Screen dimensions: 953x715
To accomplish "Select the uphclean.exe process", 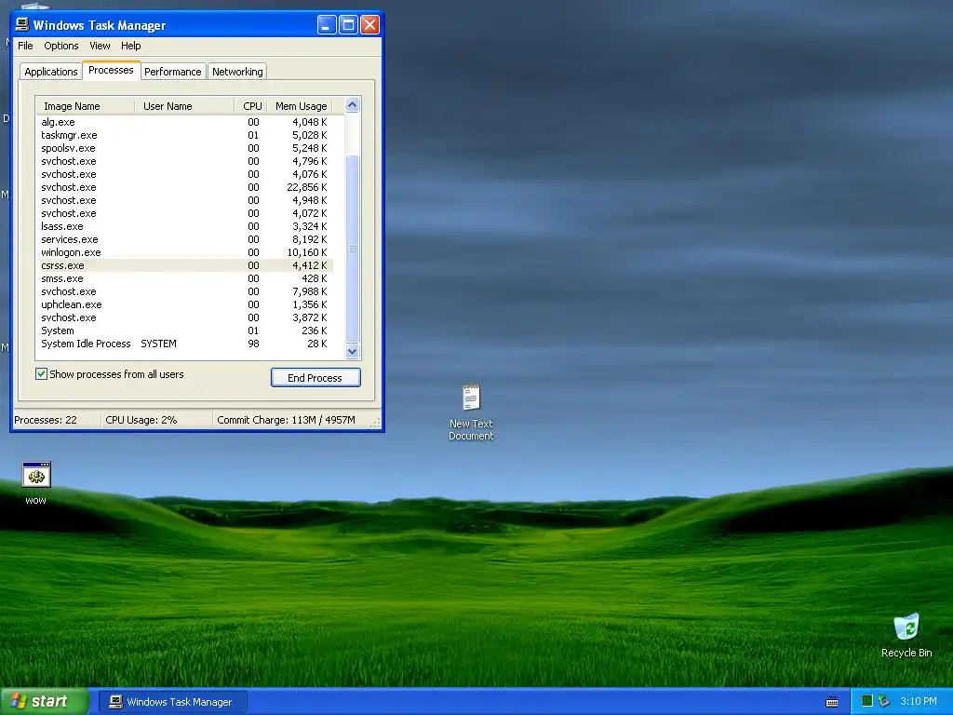I will coord(185,304).
